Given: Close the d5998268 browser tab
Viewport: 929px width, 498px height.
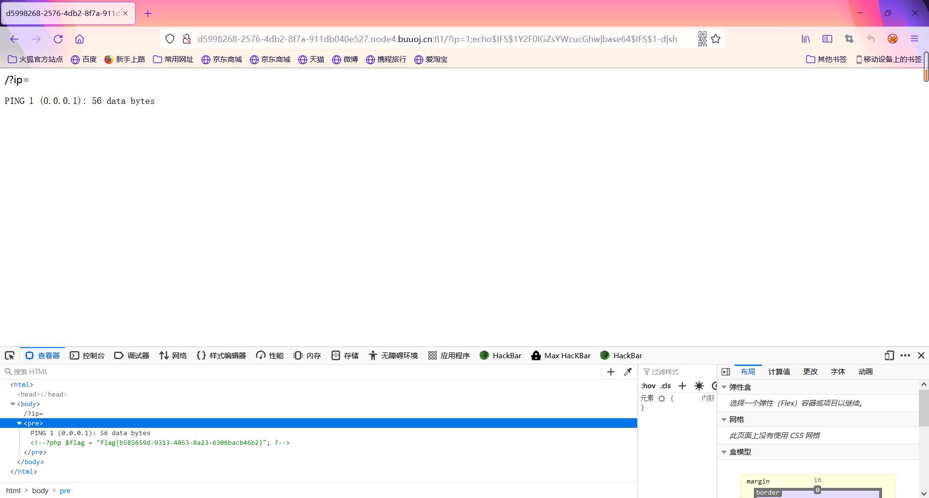Looking at the screenshot, I should 125,14.
